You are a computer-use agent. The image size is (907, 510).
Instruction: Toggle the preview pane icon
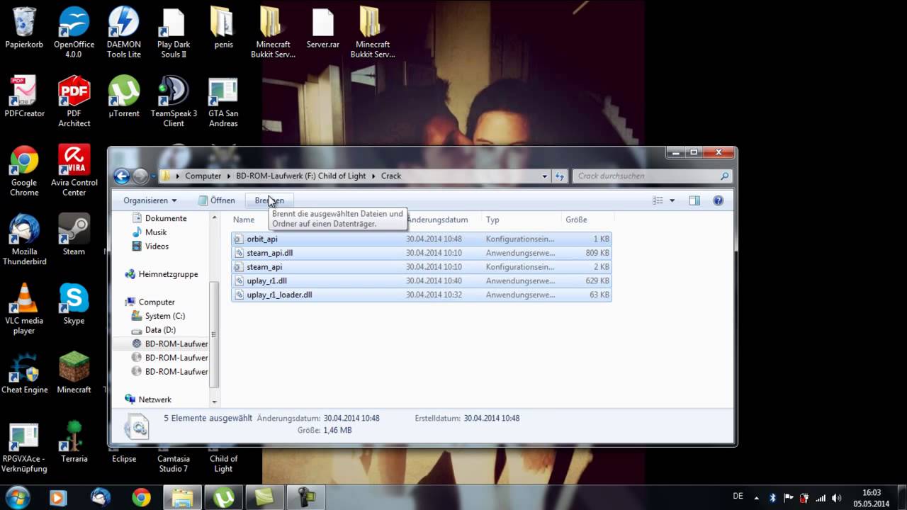(x=694, y=200)
